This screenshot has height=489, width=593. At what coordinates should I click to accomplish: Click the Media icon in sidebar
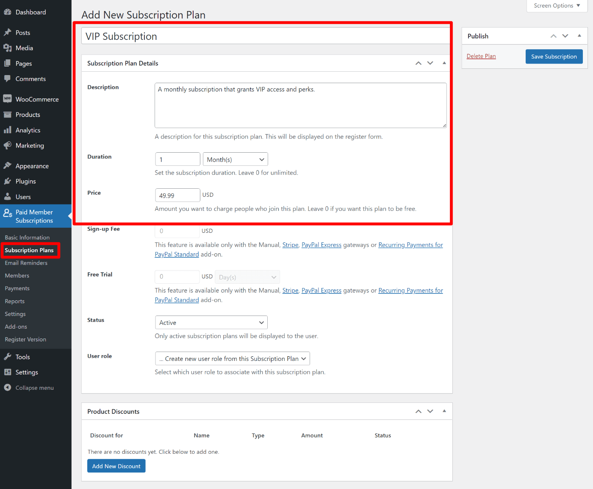pos(8,48)
